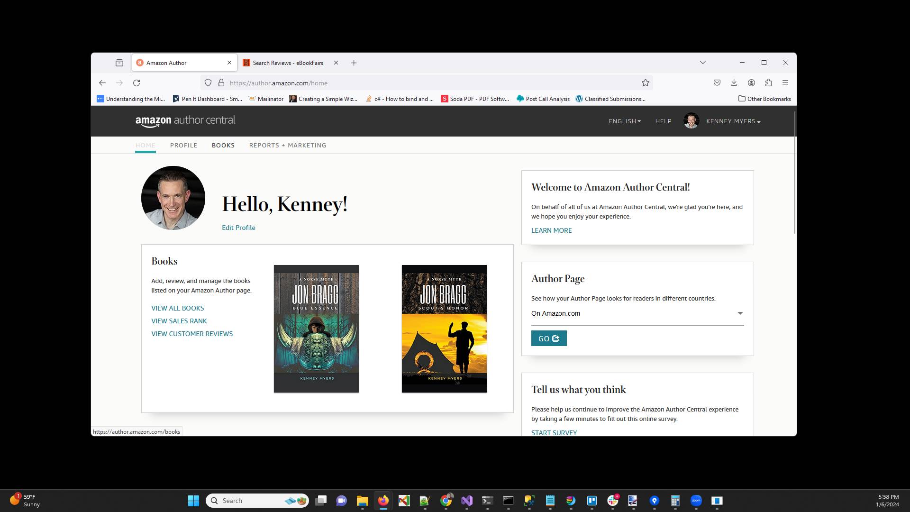Expand the ENGLISH language dropdown
Viewport: 910px width, 512px height.
[x=624, y=121]
